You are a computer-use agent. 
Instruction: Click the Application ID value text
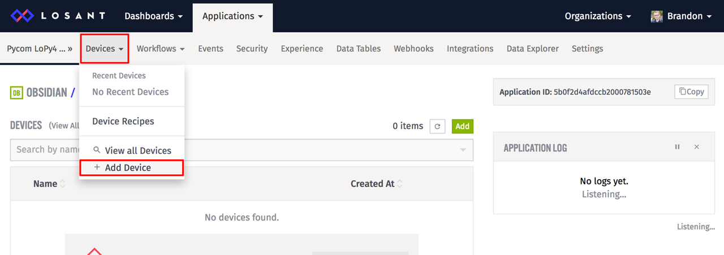(602, 92)
